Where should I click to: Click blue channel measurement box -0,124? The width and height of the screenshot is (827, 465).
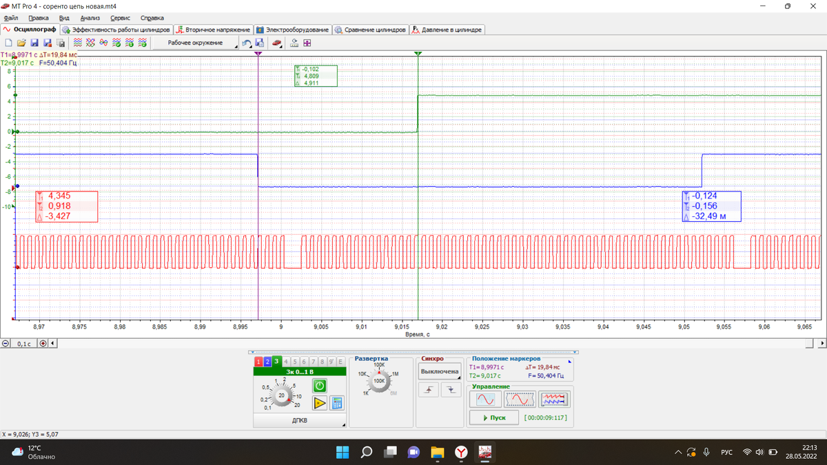tap(711, 206)
